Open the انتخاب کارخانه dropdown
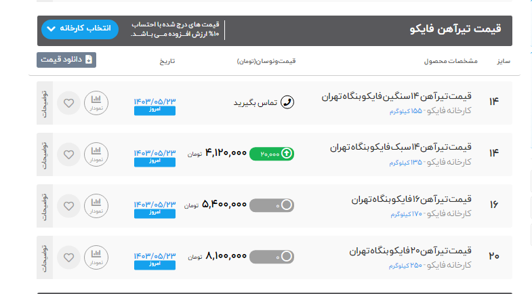This screenshot has width=532, height=294. pos(80,29)
